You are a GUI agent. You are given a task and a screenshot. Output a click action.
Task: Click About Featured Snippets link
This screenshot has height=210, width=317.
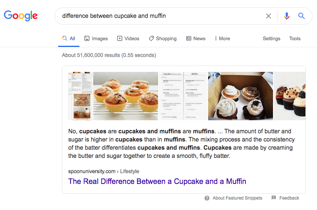(x=237, y=198)
